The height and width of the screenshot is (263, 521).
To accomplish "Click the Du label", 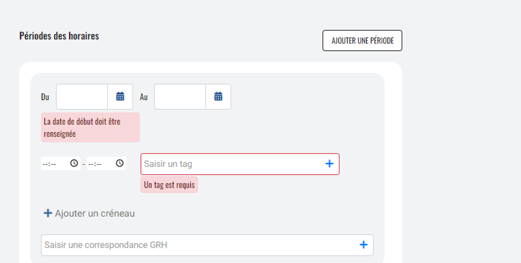I will click(45, 98).
